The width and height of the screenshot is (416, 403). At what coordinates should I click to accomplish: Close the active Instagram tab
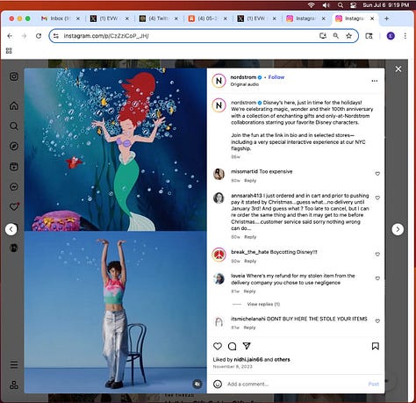372,18
